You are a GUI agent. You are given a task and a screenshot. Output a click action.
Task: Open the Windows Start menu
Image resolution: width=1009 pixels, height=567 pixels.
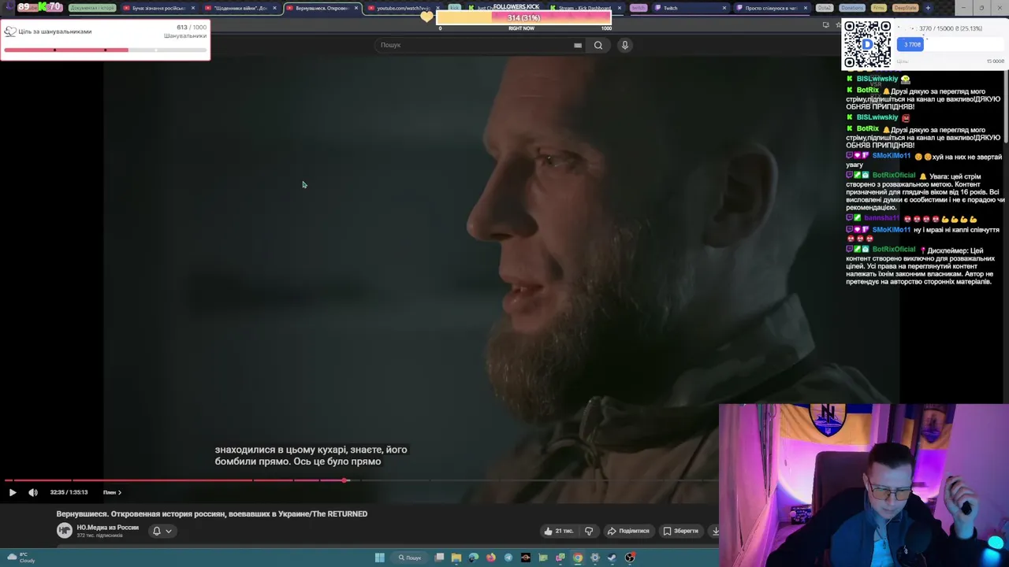379,558
